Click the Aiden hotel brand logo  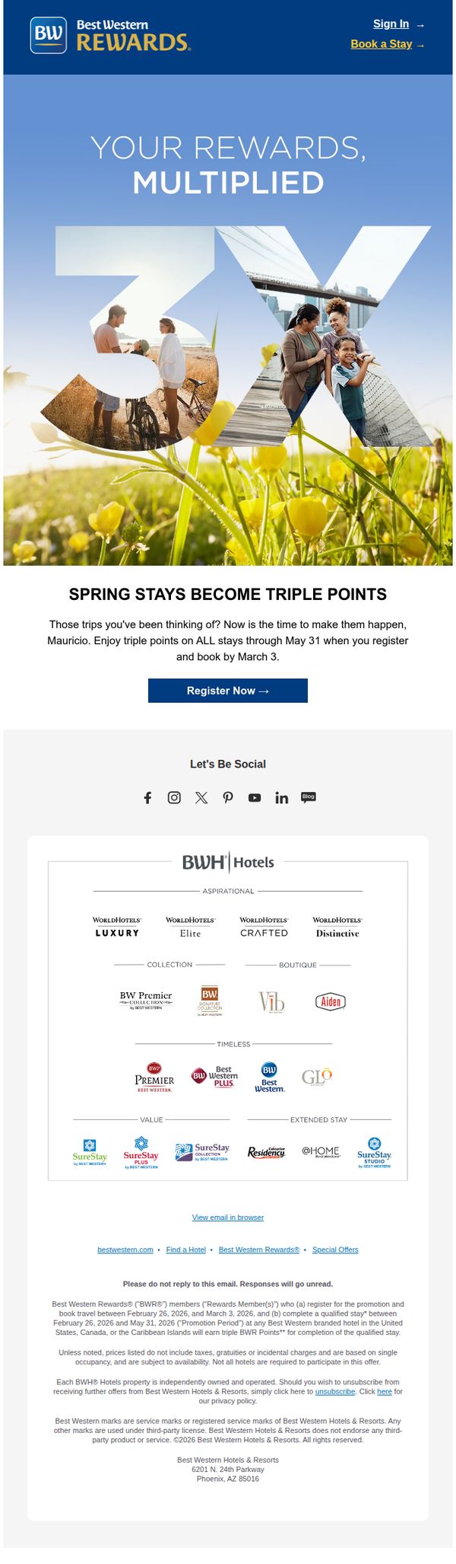pos(331,1002)
